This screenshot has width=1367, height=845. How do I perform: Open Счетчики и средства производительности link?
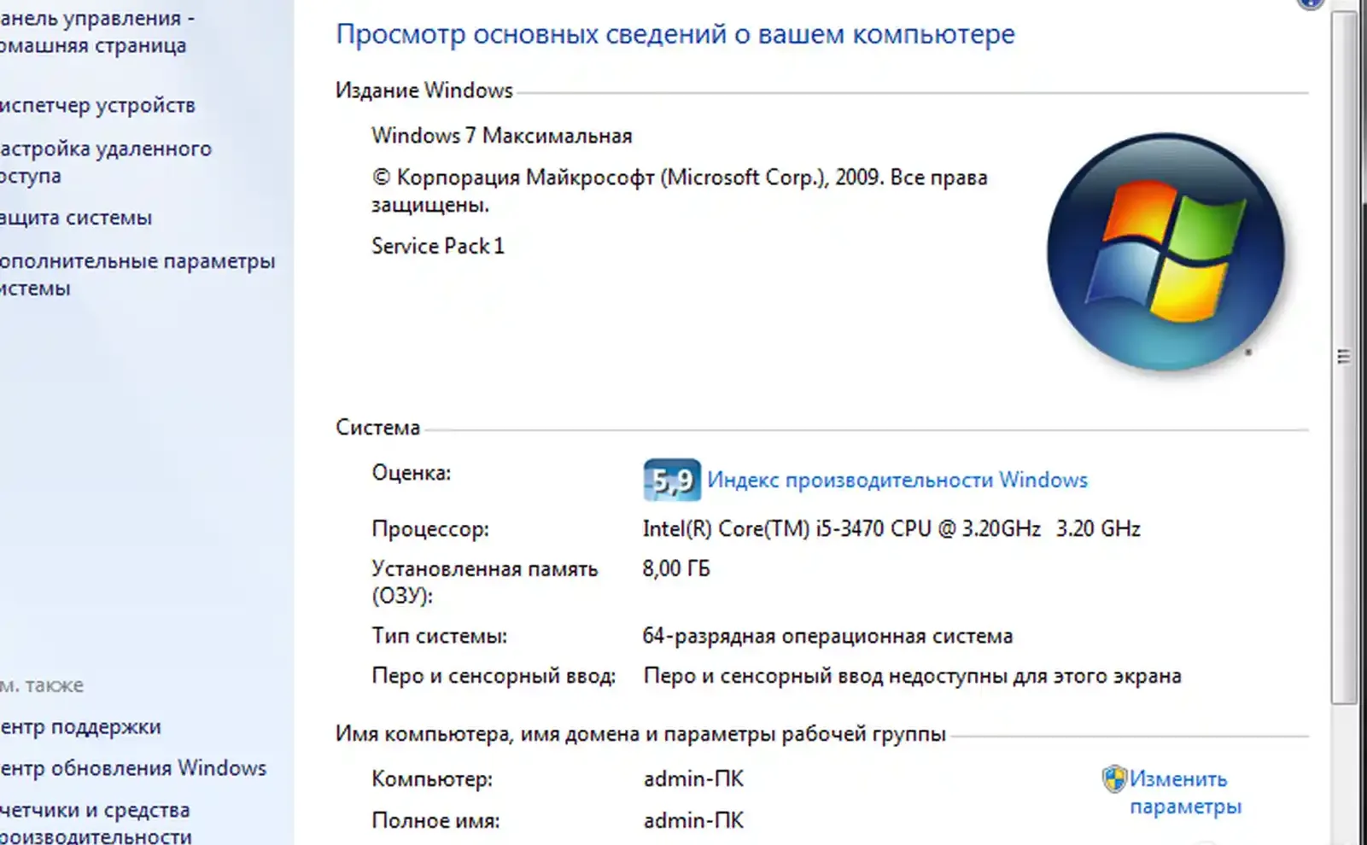96,823
